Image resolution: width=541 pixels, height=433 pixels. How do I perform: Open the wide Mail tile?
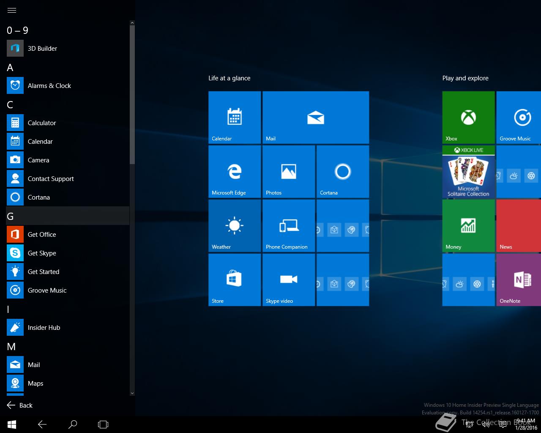(x=316, y=118)
